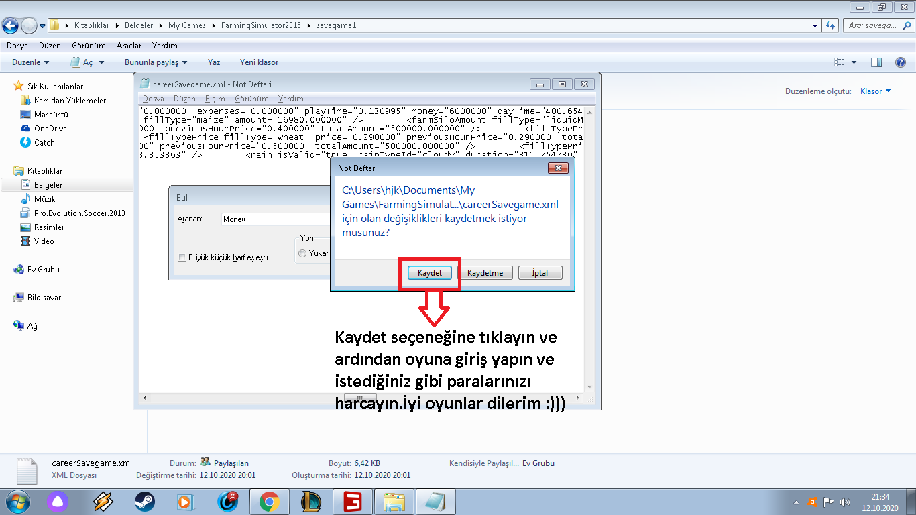This screenshot has width=916, height=515.
Task: Click the orange antivirus tray icon
Action: click(813, 502)
